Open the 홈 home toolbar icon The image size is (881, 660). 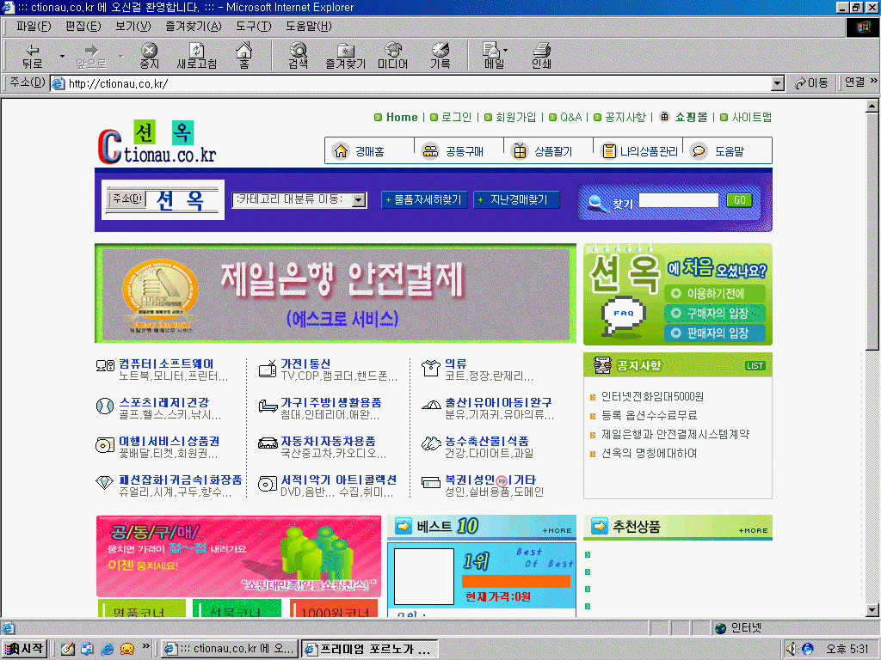tap(243, 56)
